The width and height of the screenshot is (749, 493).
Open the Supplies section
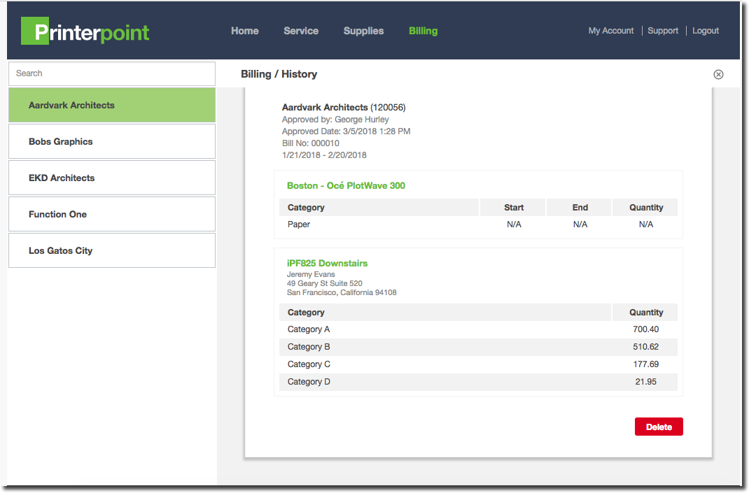point(363,31)
